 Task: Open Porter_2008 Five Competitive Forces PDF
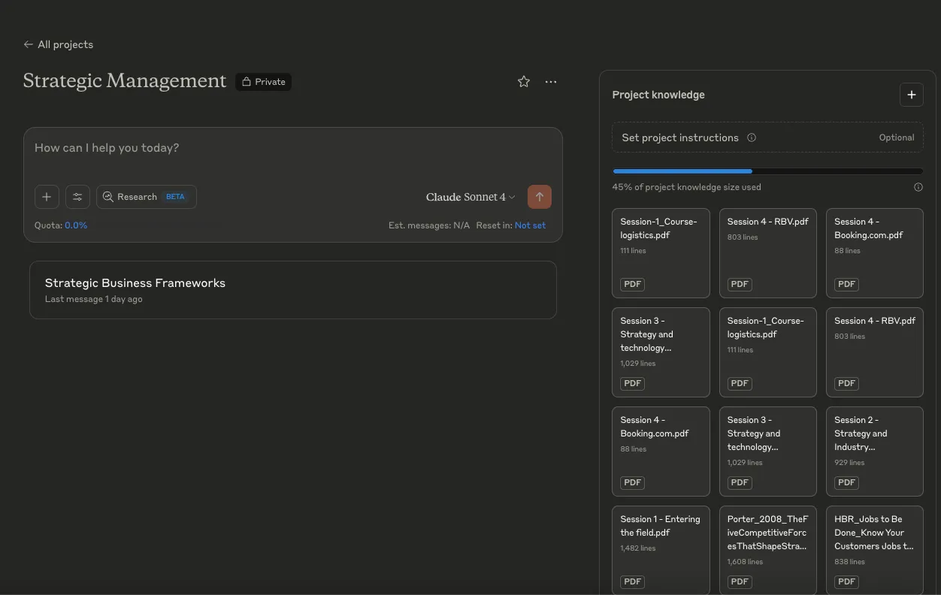[x=768, y=550]
